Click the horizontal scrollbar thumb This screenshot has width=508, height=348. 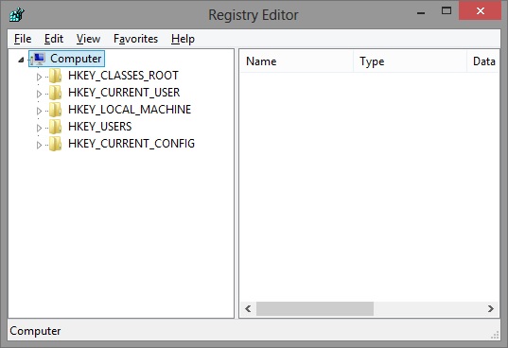tap(315, 309)
